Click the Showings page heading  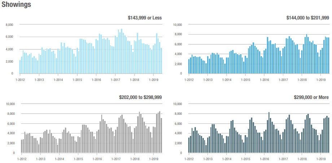pos(16,4)
